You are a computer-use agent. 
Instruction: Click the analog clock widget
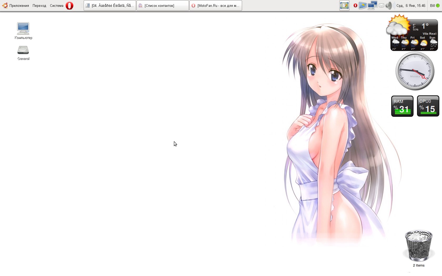415,71
